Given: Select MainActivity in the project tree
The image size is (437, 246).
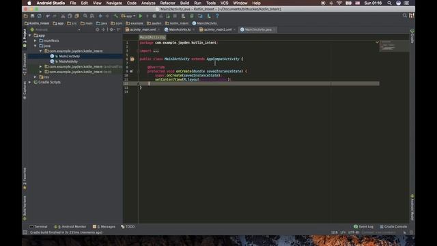Looking at the screenshot, I should [x=68, y=61].
